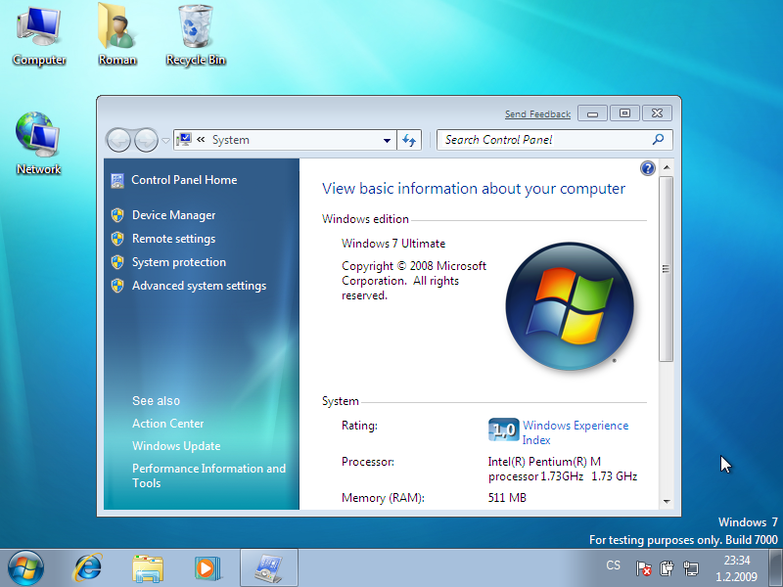Screen dimensions: 783x587
Task: Open the Action Center flag tray icon
Action: [x=644, y=568]
